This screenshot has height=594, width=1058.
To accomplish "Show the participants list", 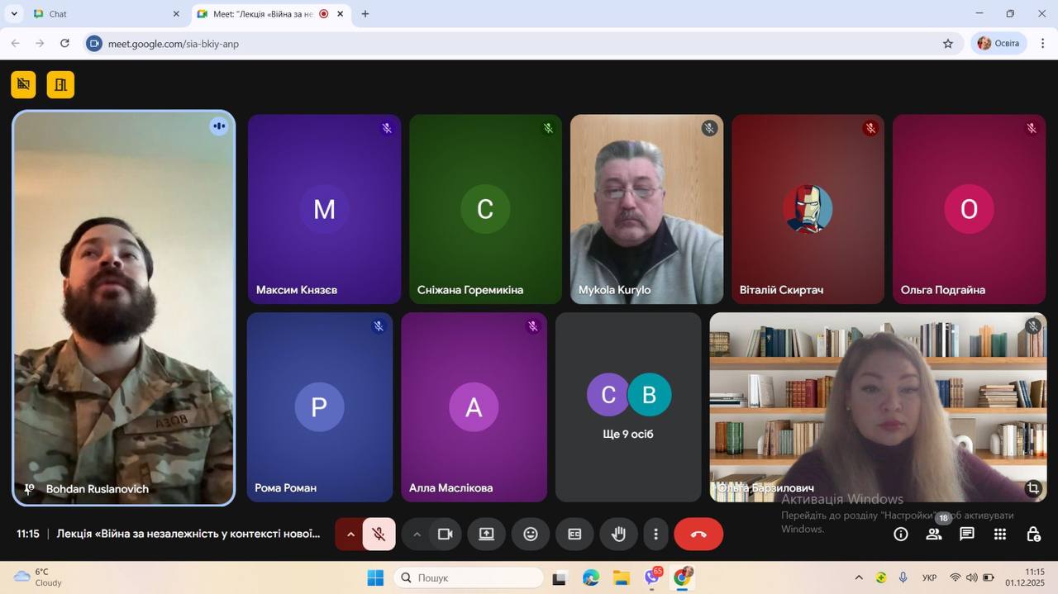I will point(934,535).
